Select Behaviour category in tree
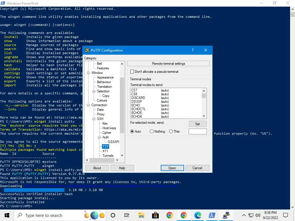The width and height of the screenshot is (295, 221). pyautogui.click(x=104, y=82)
